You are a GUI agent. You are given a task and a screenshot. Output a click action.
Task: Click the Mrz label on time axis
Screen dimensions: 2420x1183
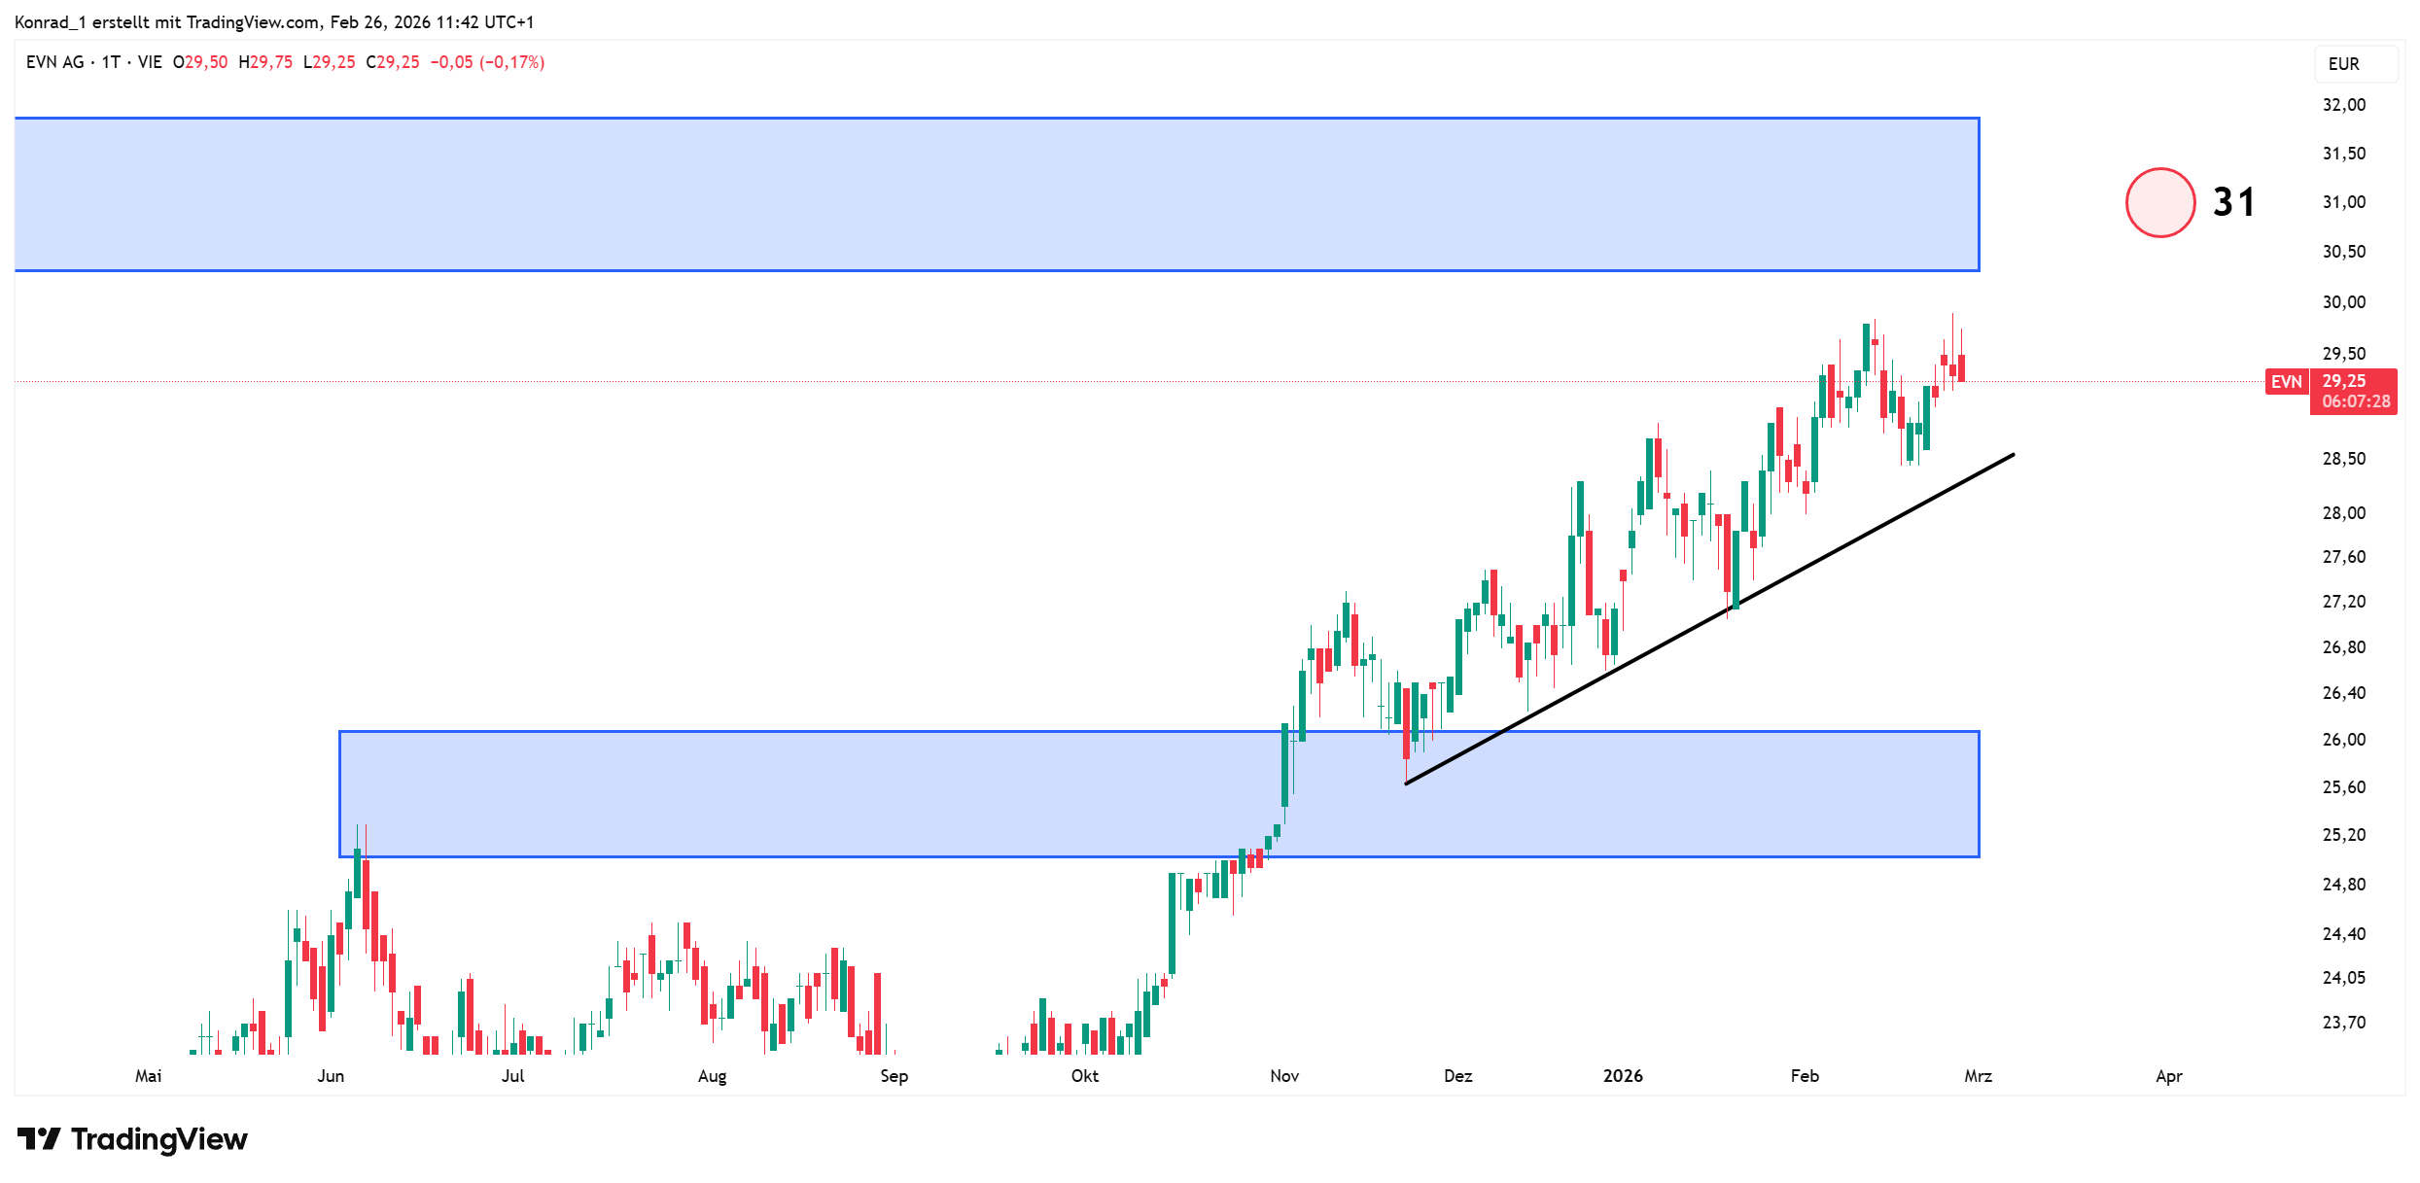click(x=1978, y=1076)
